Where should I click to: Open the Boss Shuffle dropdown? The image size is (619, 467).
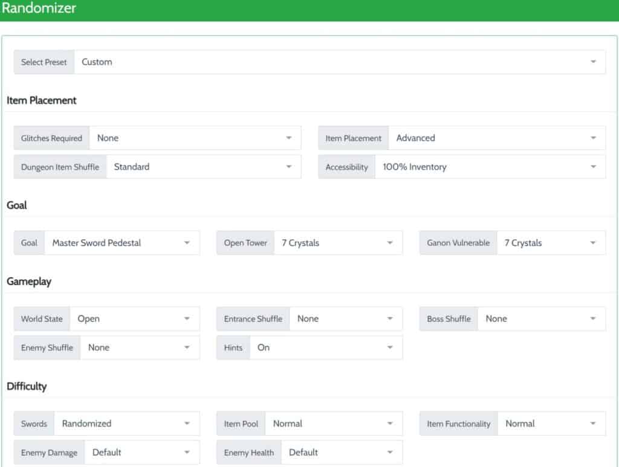point(541,319)
